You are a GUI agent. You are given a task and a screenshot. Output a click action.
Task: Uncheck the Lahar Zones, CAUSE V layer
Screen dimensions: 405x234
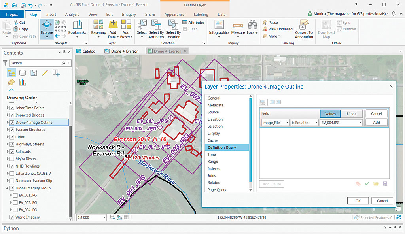pos(12,173)
